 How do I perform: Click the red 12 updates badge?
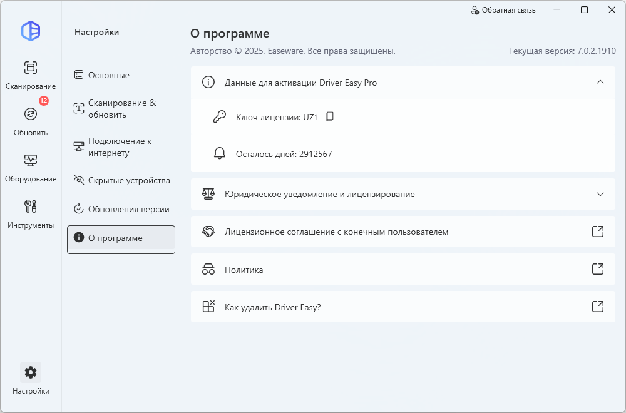point(44,101)
